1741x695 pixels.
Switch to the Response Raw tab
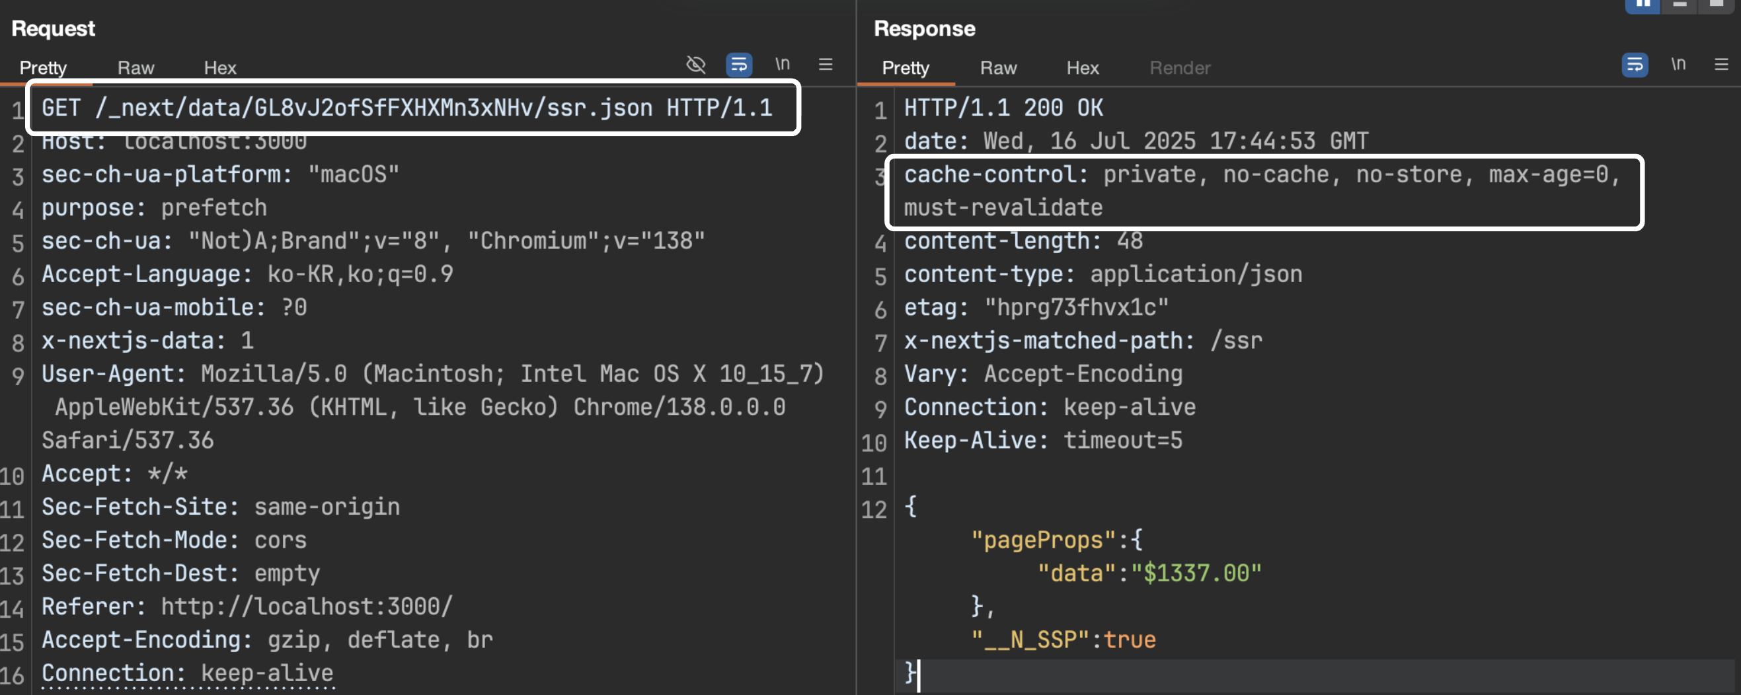click(x=998, y=67)
